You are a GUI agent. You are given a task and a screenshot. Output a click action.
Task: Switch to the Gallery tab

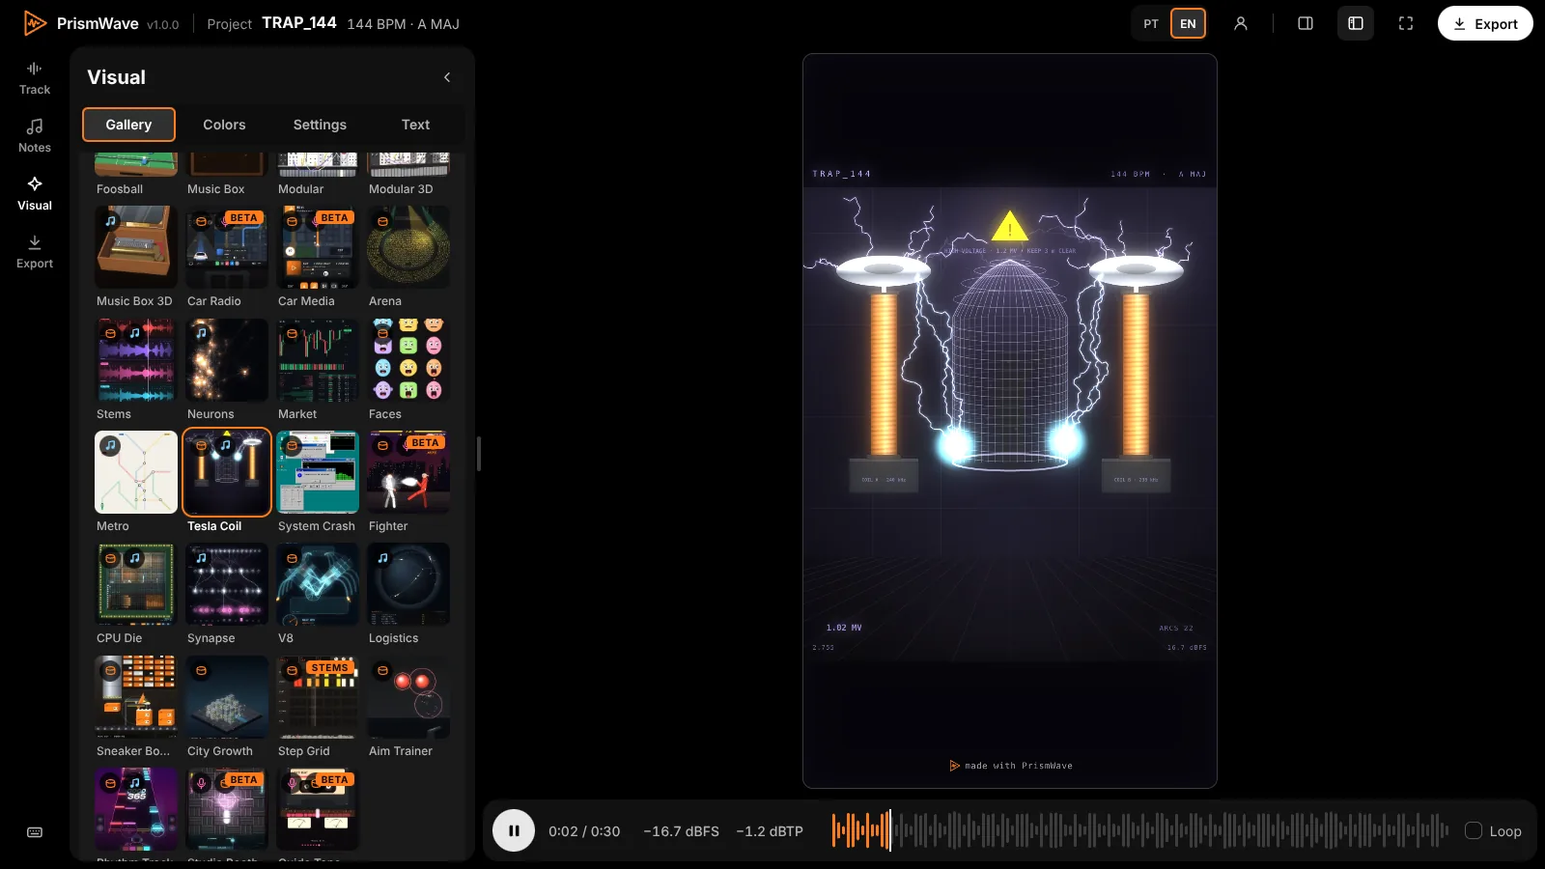pyautogui.click(x=128, y=125)
